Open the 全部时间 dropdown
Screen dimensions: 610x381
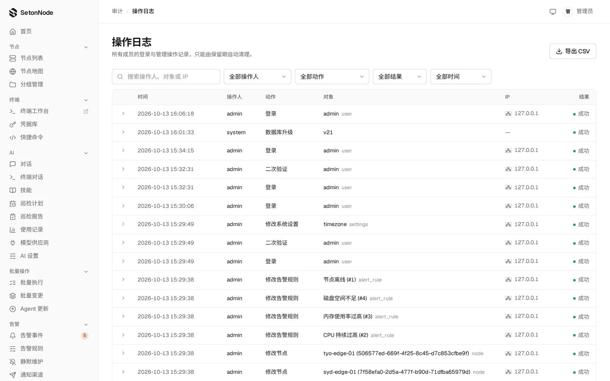[461, 77]
